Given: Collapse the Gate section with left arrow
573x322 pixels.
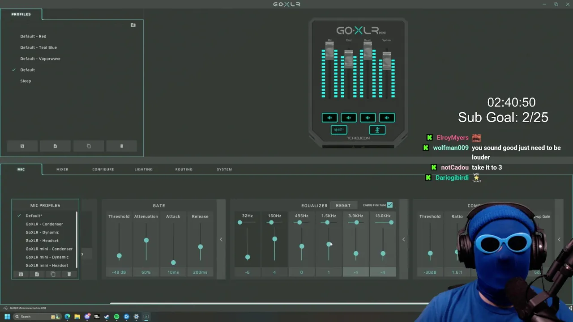Looking at the screenshot, I should (221, 239).
